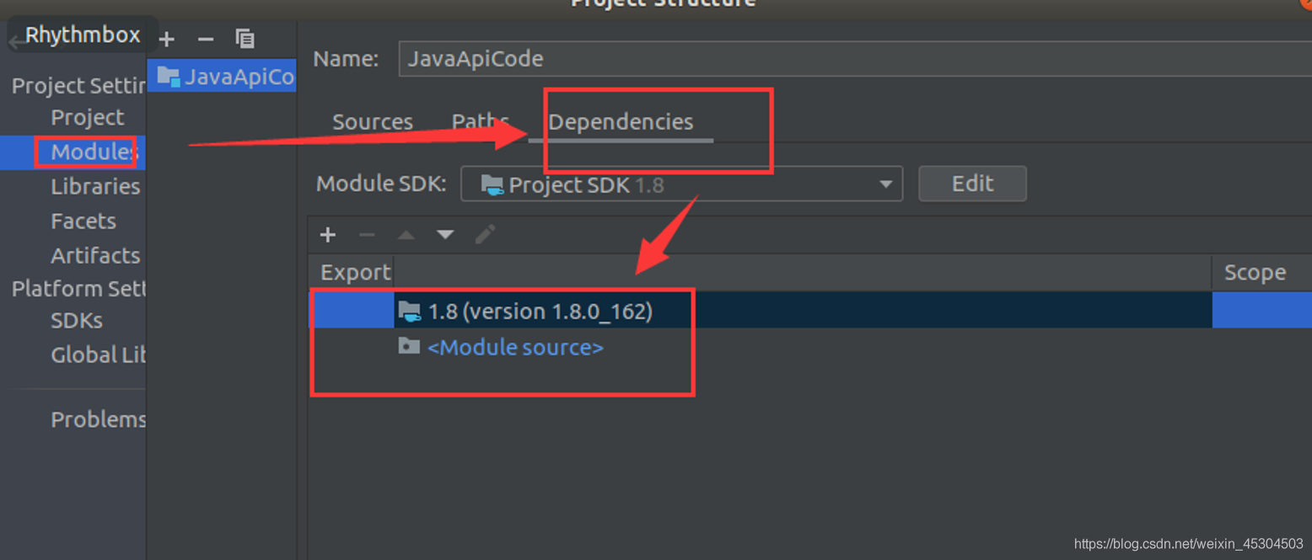The height and width of the screenshot is (560, 1312).
Task: Add a dependency with plus icon
Action: point(328,235)
